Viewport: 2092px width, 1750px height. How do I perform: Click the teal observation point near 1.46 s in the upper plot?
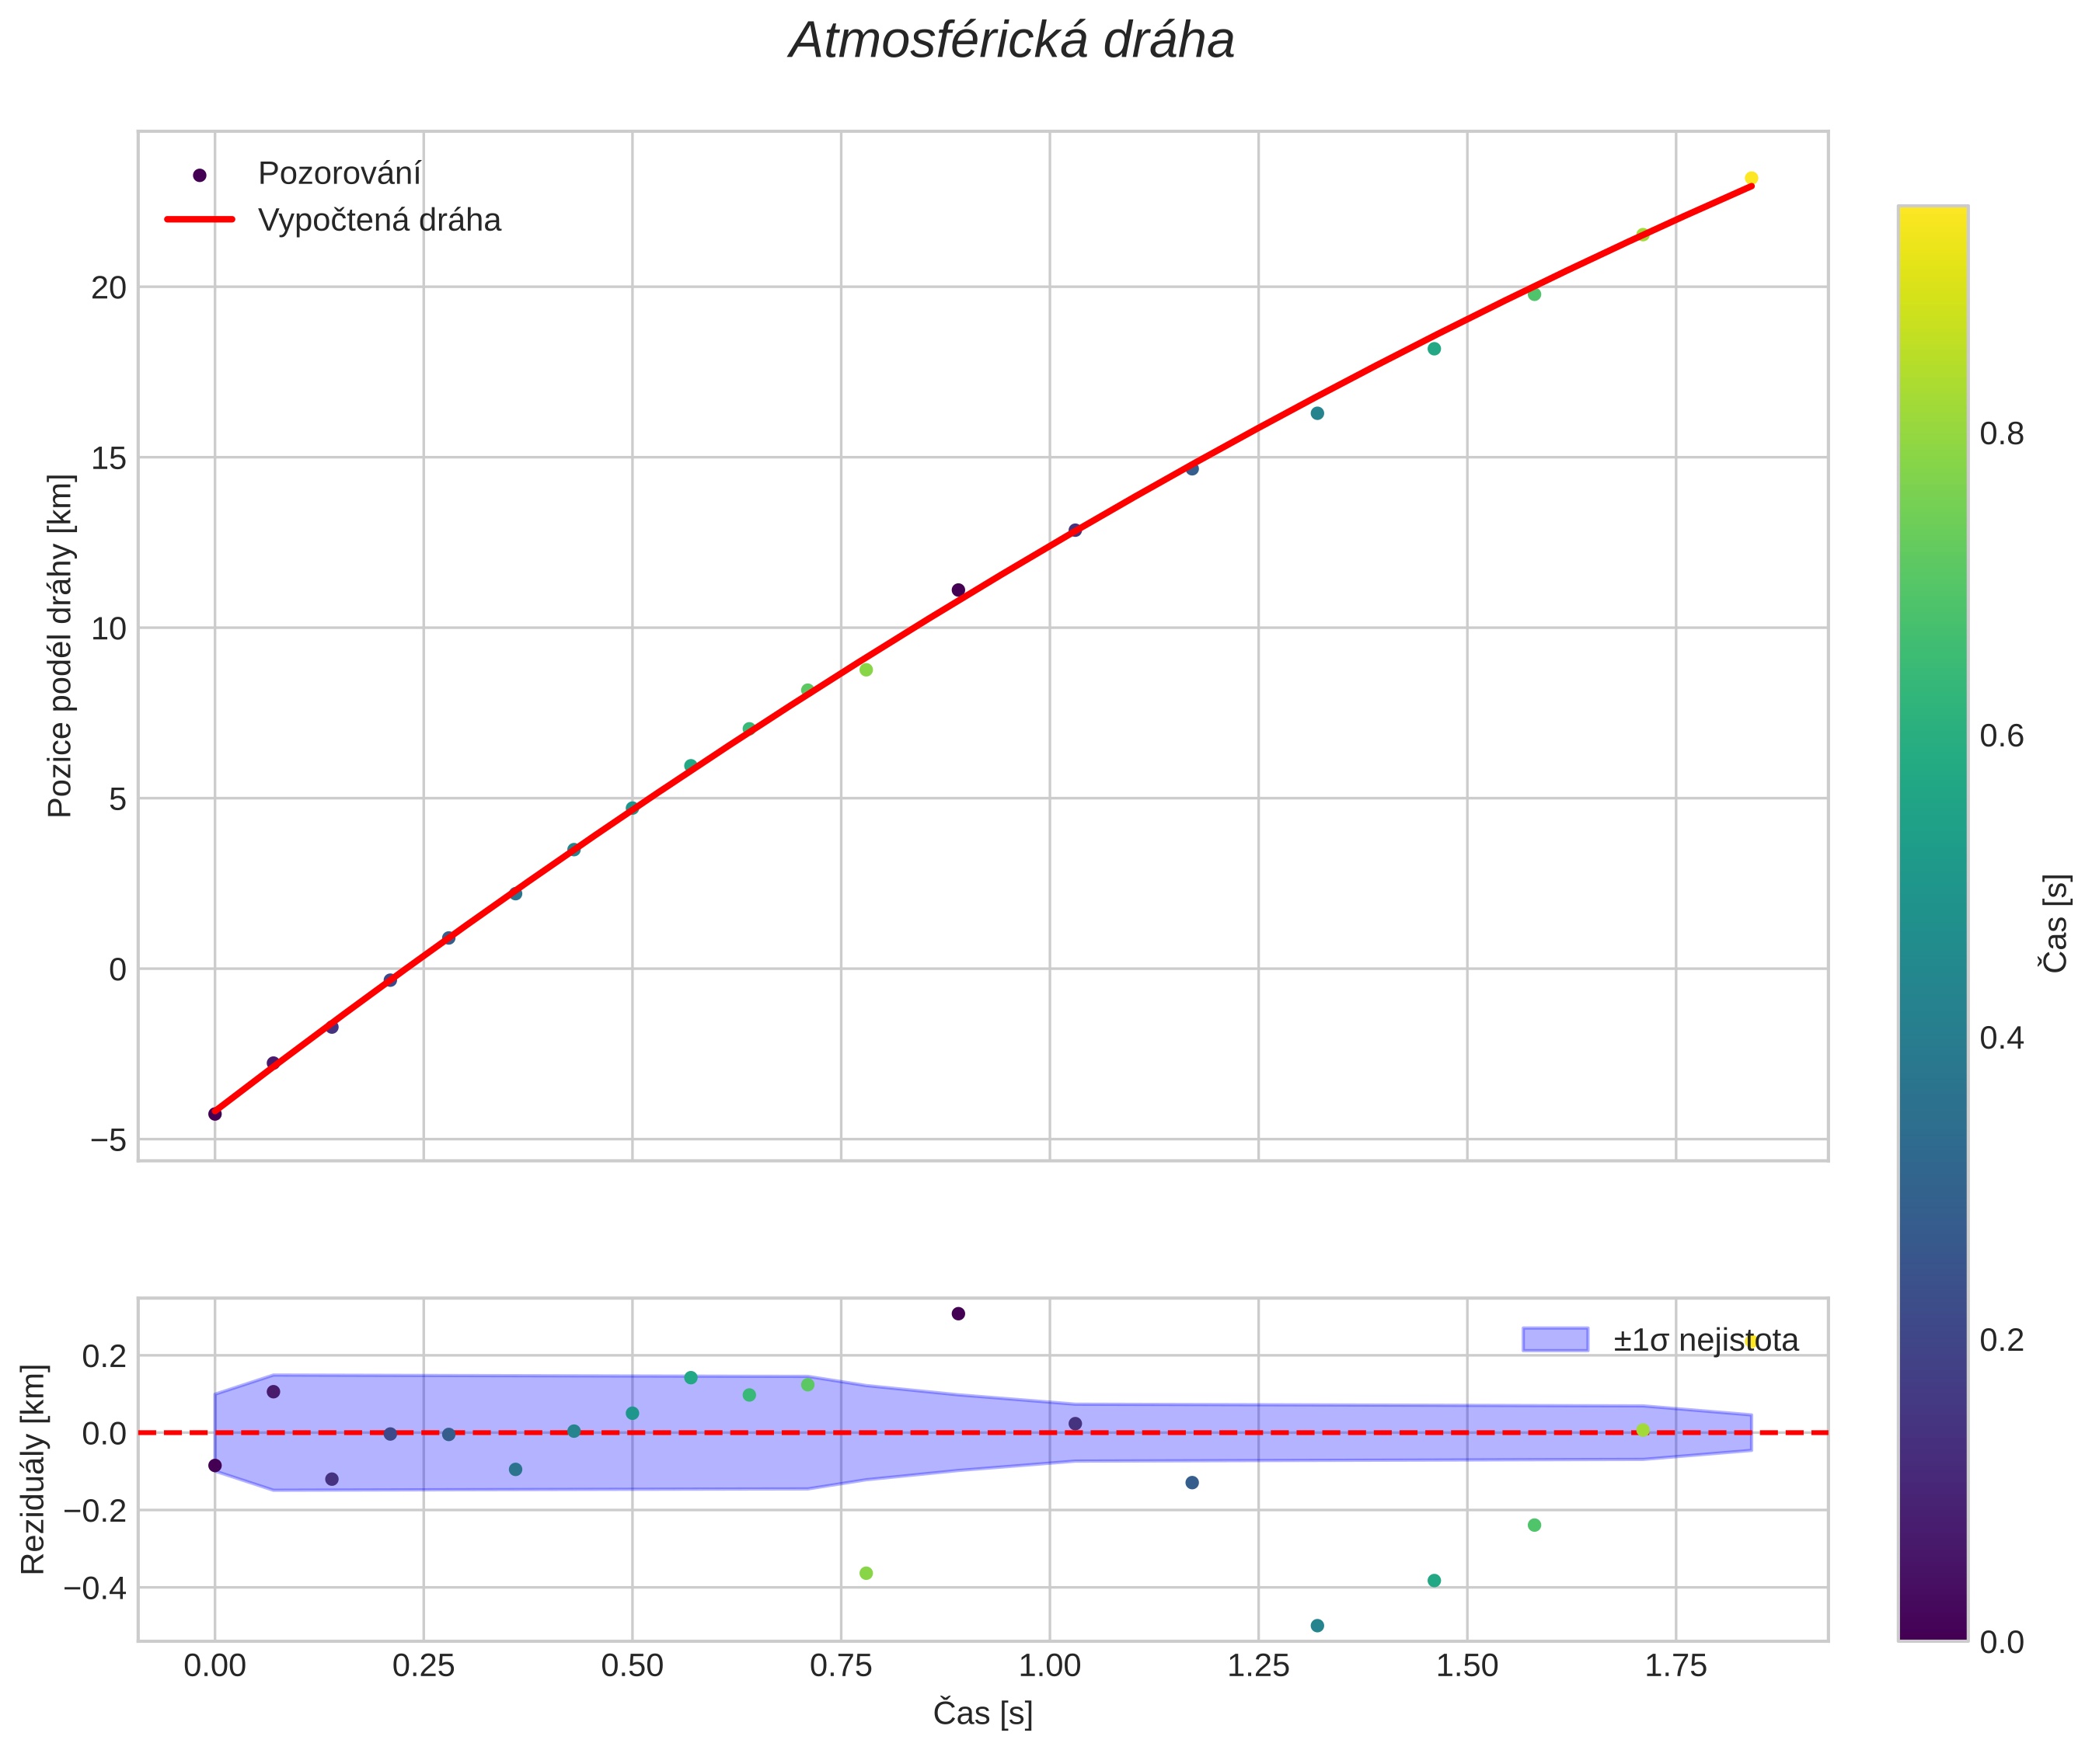click(x=1434, y=349)
